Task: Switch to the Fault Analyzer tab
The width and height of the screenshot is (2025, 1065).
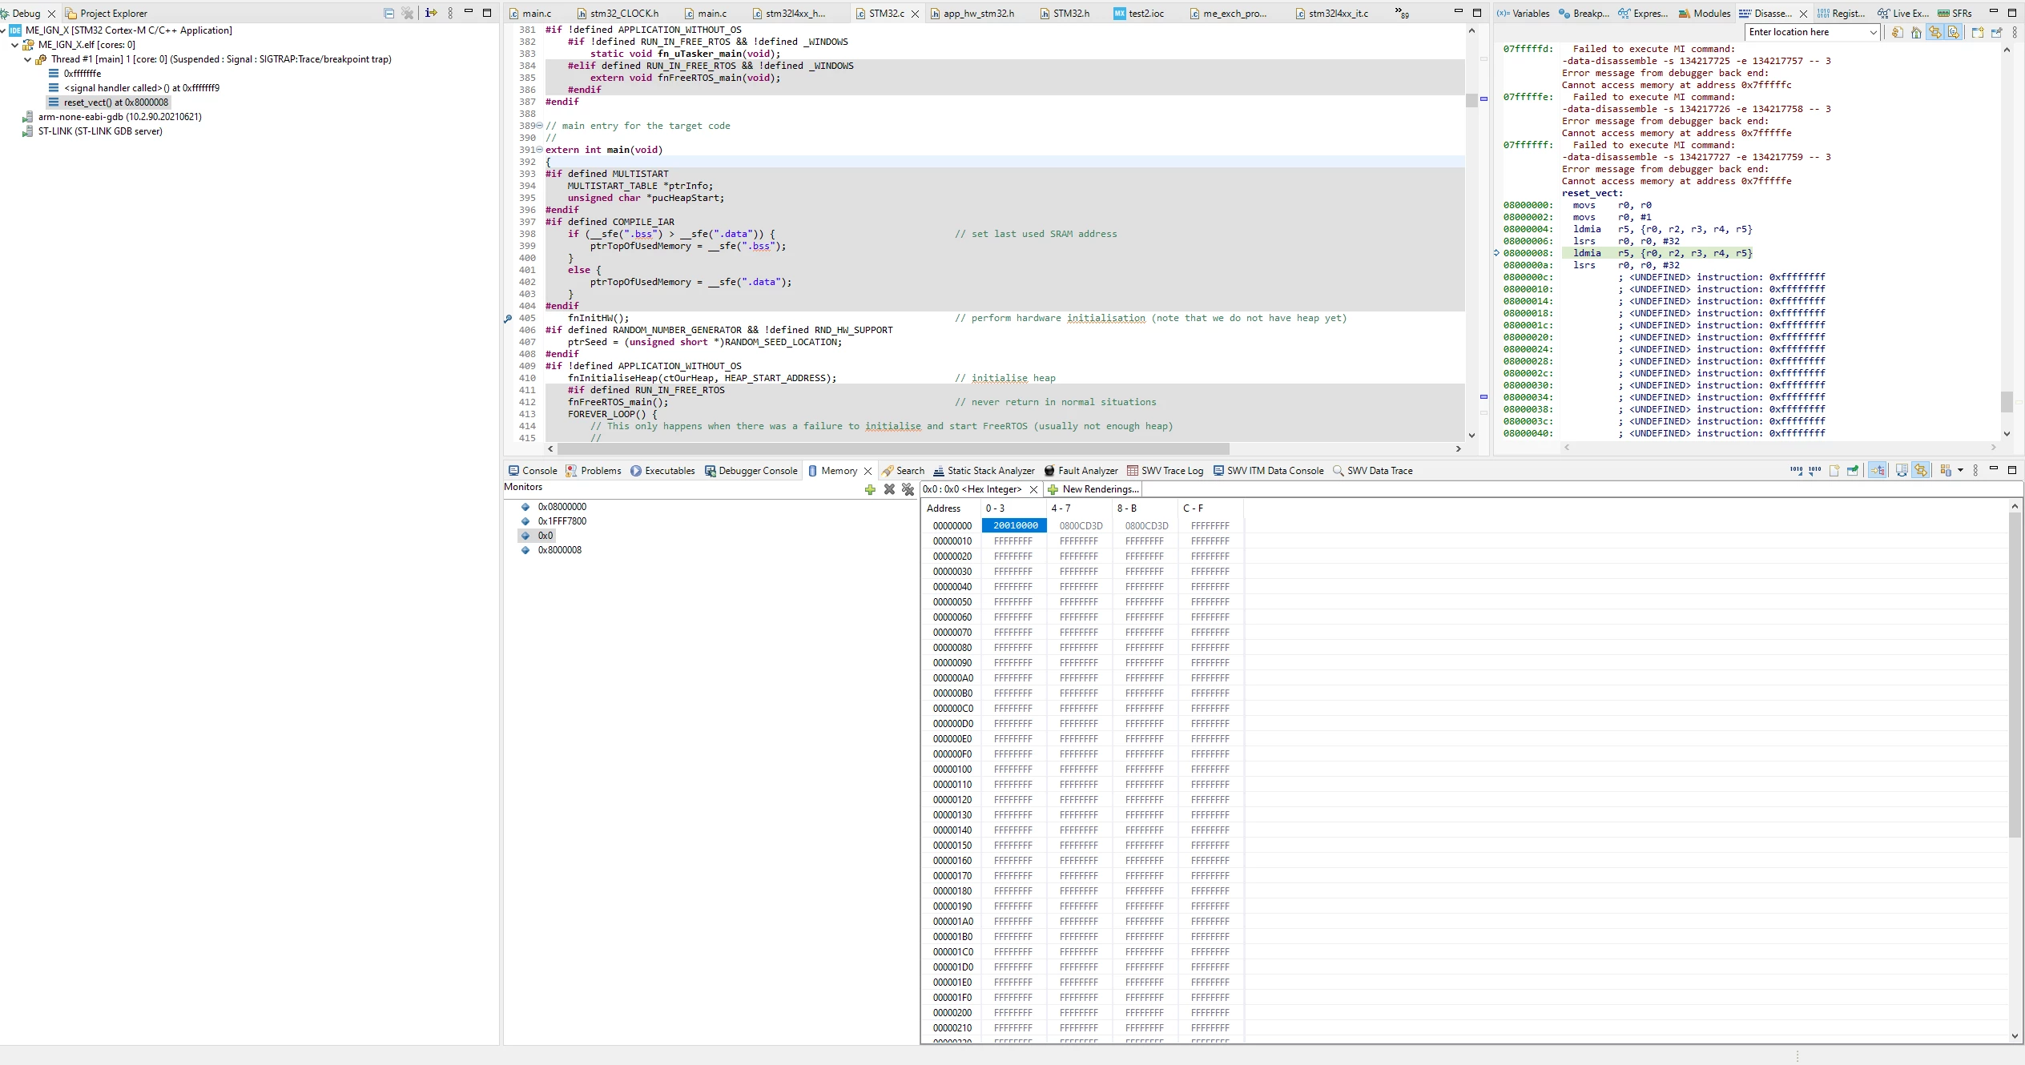Action: pos(1081,471)
